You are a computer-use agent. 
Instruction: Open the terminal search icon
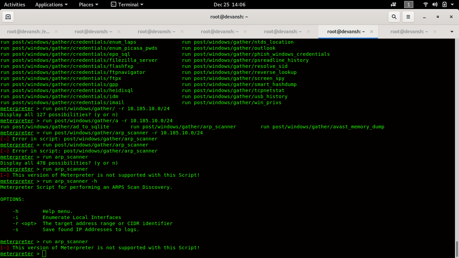pos(394,16)
